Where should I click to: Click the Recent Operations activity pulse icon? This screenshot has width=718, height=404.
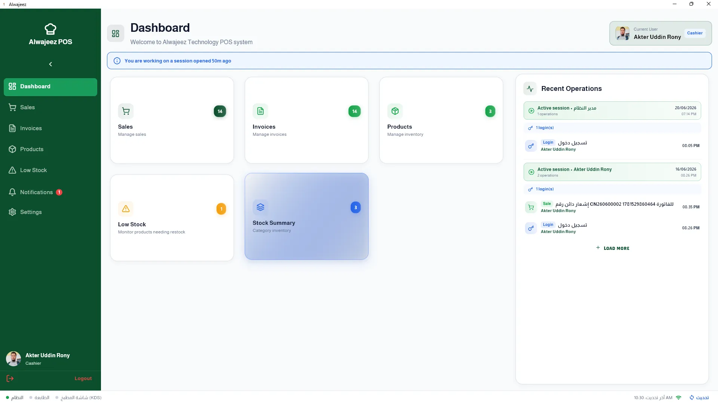coord(530,89)
